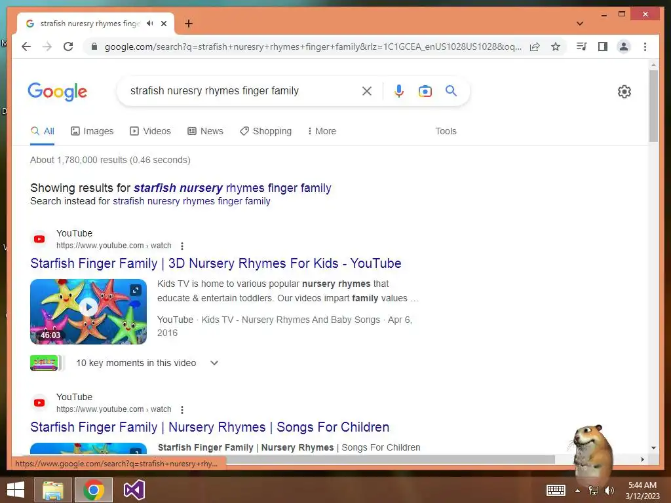This screenshot has width=671, height=503.
Task: Click the second YouTube result favicon
Action: pos(39,403)
